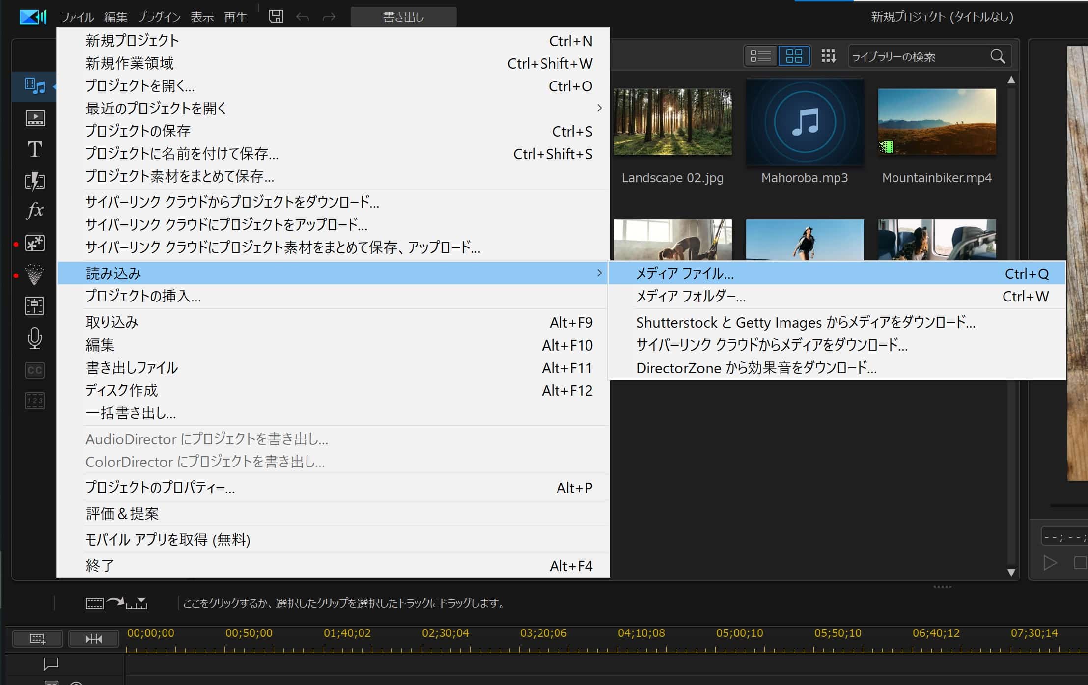Open the Title room (T icon)
Viewport: 1088px width, 685px height.
(x=34, y=149)
